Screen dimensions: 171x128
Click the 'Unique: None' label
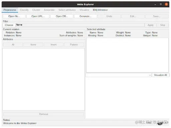(150, 36)
